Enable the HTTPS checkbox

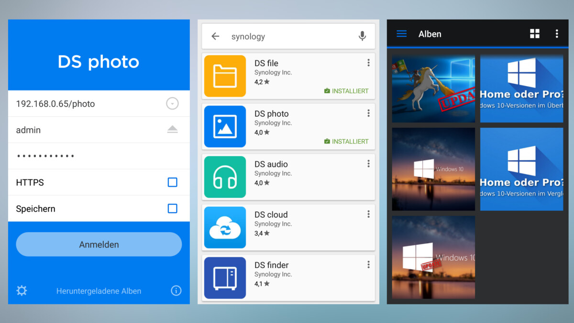click(172, 182)
